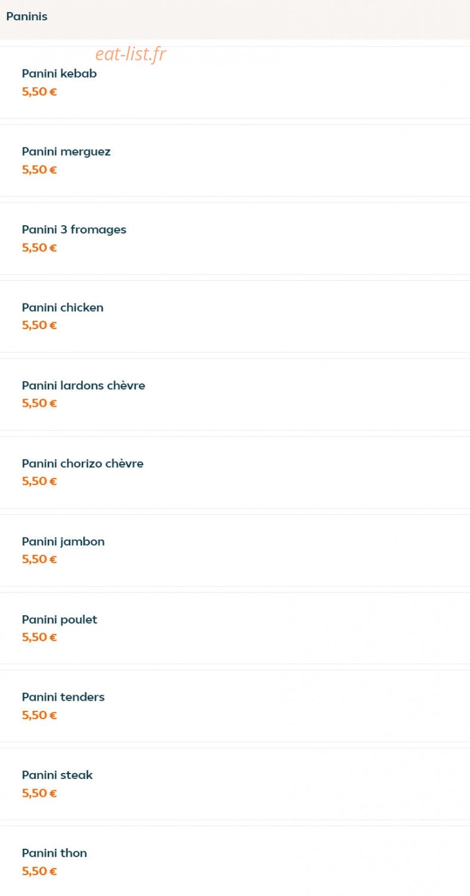This screenshot has height=896, width=470.
Task: Click the price under Panini kebab
Action: point(39,92)
